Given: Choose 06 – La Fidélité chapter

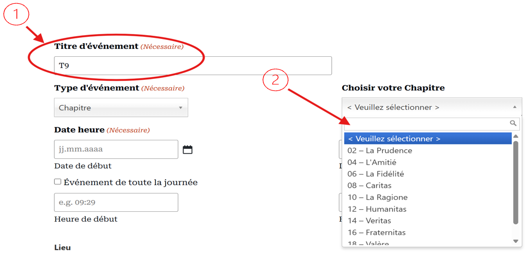Looking at the screenshot, I should coord(375,174).
